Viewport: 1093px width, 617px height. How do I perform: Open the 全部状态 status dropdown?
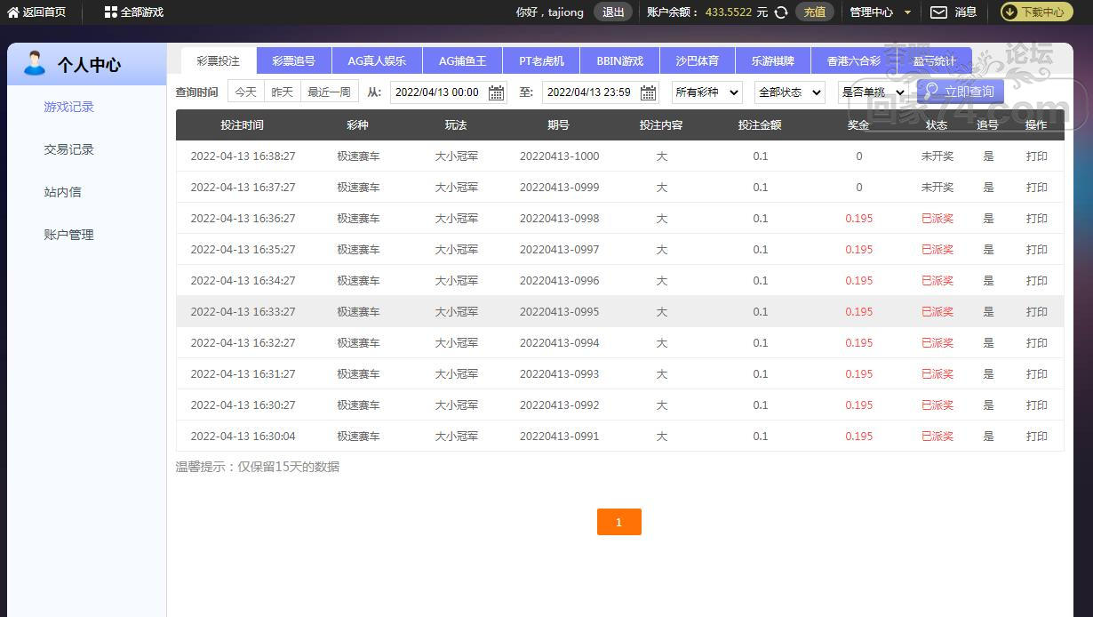tap(790, 92)
